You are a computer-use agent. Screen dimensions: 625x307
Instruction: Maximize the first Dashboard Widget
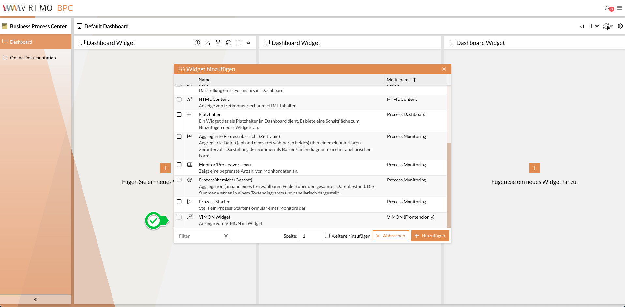(218, 43)
